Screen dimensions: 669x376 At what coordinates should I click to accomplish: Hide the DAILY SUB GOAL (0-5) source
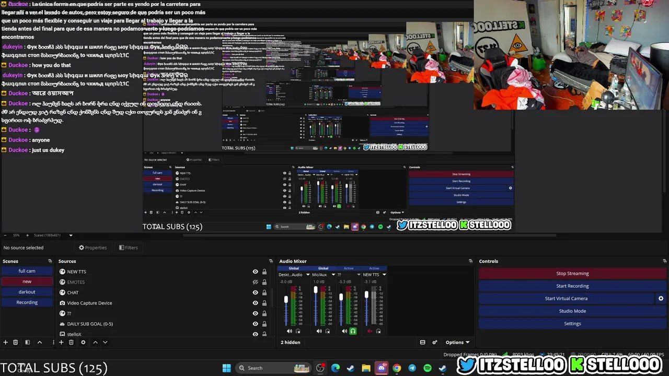pos(255,324)
